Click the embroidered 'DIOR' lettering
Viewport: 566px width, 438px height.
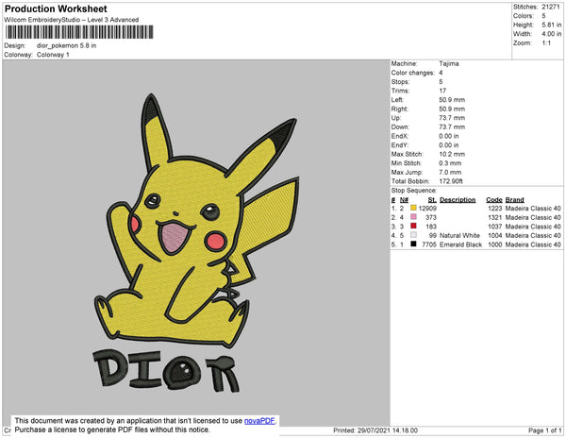pyautogui.click(x=166, y=371)
